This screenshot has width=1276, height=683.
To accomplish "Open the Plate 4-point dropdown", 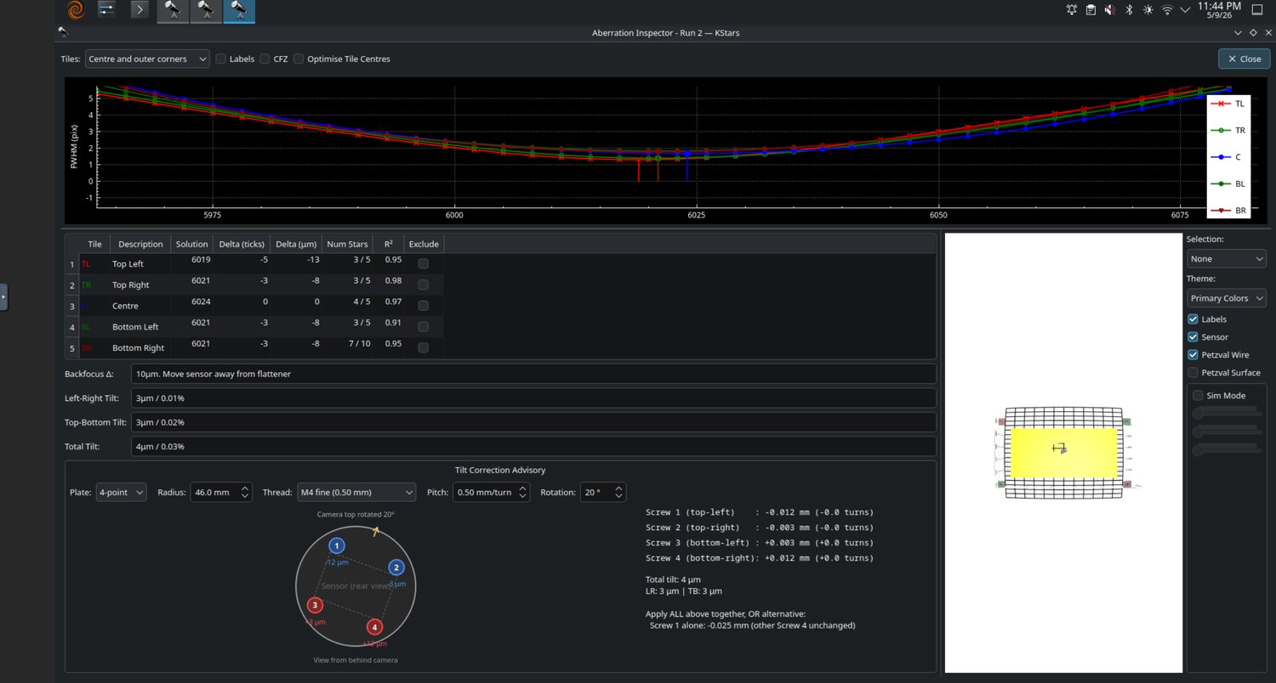I will click(x=121, y=493).
